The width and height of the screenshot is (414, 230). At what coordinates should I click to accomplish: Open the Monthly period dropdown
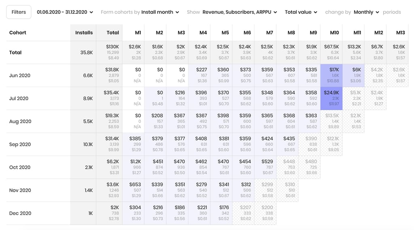[x=366, y=12]
